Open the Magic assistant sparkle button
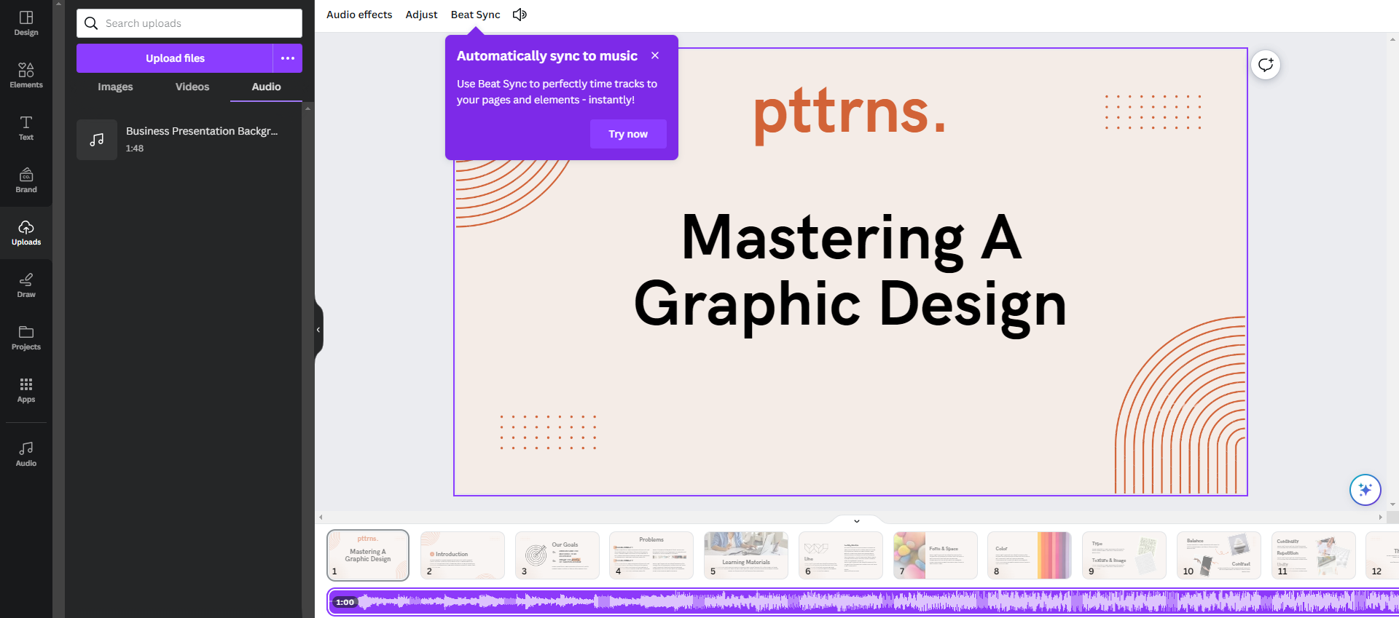 click(x=1365, y=490)
